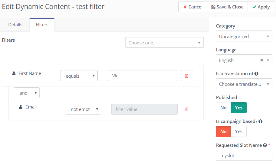Viewport: 276px width, 165px height.
Task: Set Published to No
Action: click(223, 108)
